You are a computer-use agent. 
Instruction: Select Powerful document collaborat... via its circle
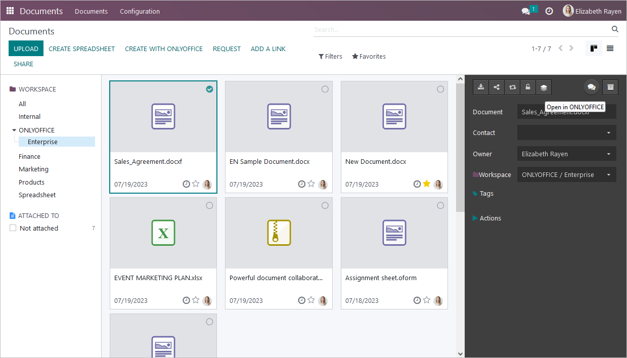point(325,205)
